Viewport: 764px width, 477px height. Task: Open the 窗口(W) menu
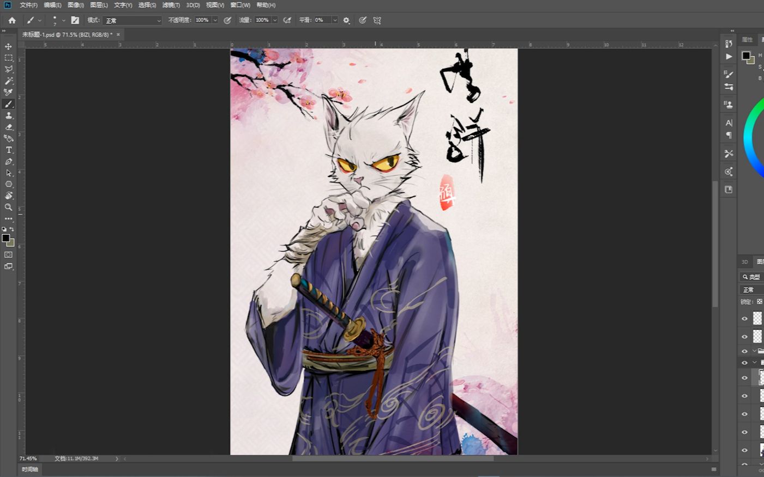click(x=240, y=5)
